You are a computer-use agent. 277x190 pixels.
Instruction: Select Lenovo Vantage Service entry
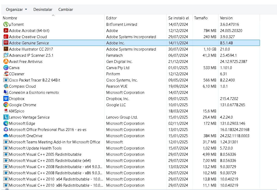pos(131,117)
